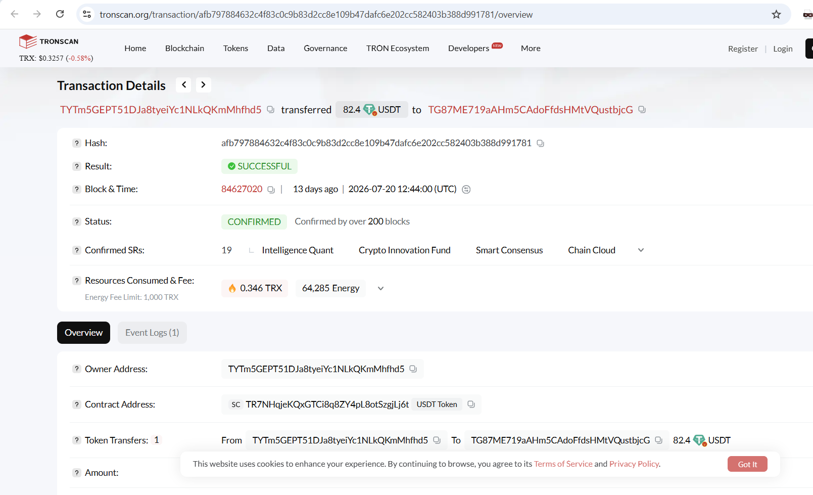Copy the Owner Address value

pyautogui.click(x=413, y=369)
